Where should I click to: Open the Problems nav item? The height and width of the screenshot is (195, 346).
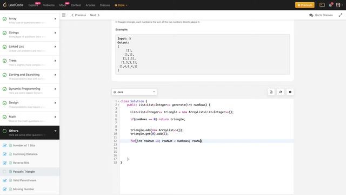tap(49, 5)
